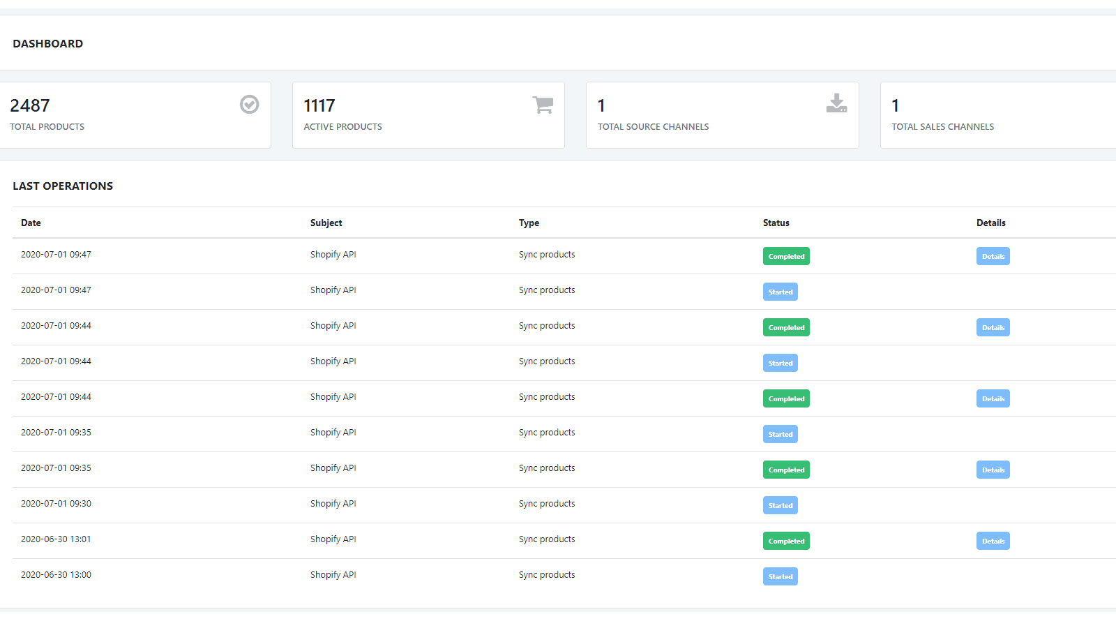The width and height of the screenshot is (1116, 628).
Task: Click the download icon on Total Source Channels card
Action: [836, 104]
